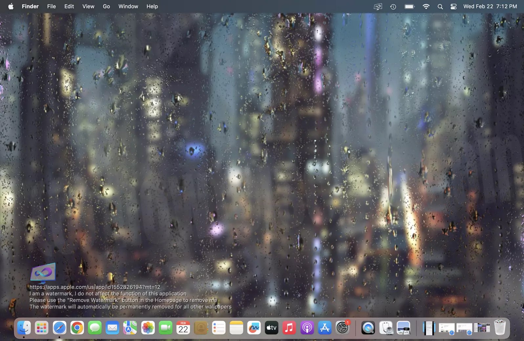Open the Trash in the Dock
The width and height of the screenshot is (524, 341).
500,328
